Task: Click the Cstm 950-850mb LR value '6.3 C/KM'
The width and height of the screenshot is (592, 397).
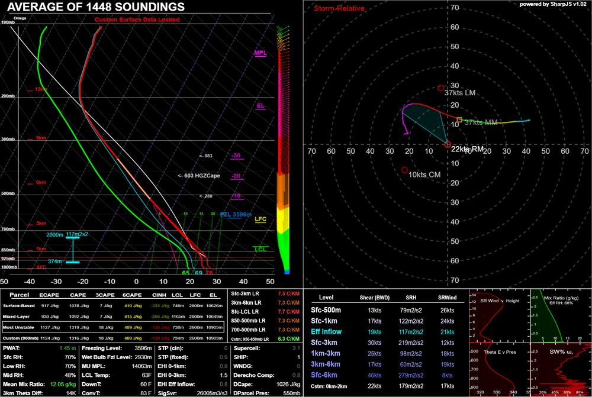Action: tap(288, 339)
